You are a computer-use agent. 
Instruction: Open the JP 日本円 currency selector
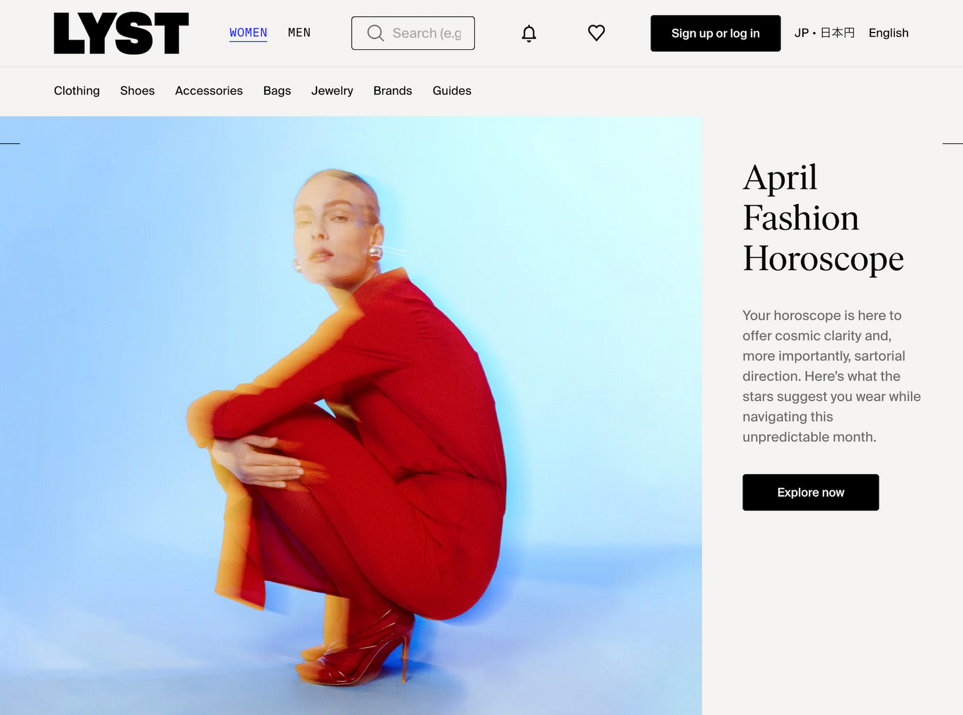pyautogui.click(x=824, y=33)
